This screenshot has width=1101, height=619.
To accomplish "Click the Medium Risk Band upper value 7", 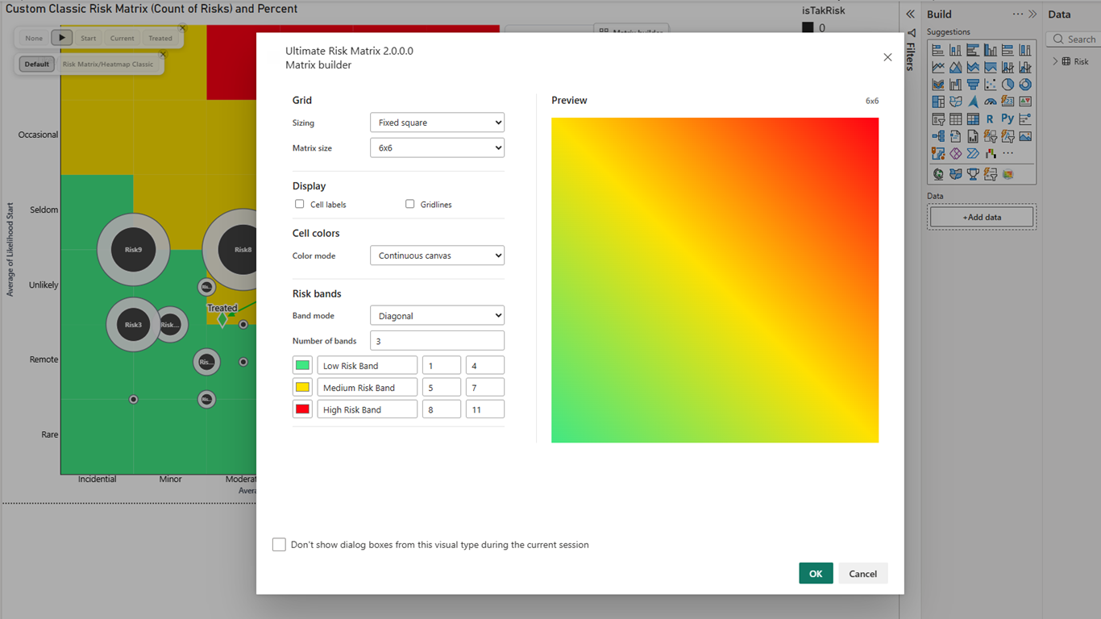I will click(485, 387).
